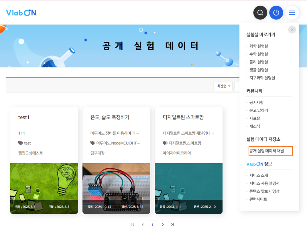Viewport: 307px width, 235px height.
Task: Open search with the magnifier icon
Action: pos(260,13)
